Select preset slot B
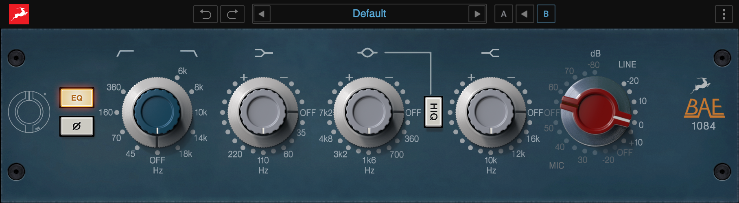739x203 pixels. point(546,14)
